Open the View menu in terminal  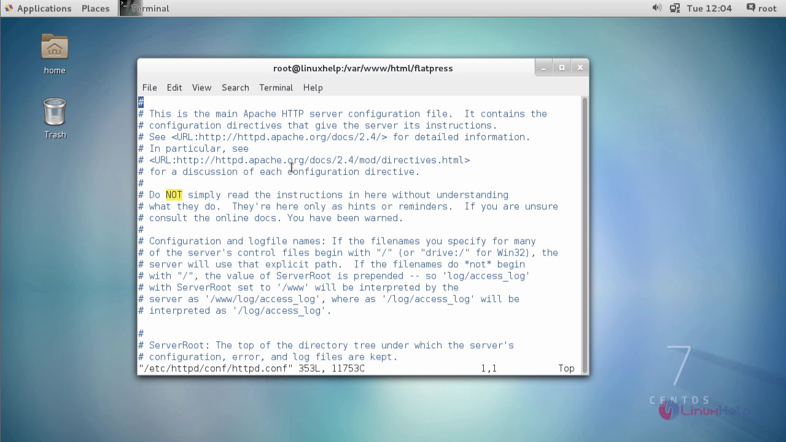[201, 87]
